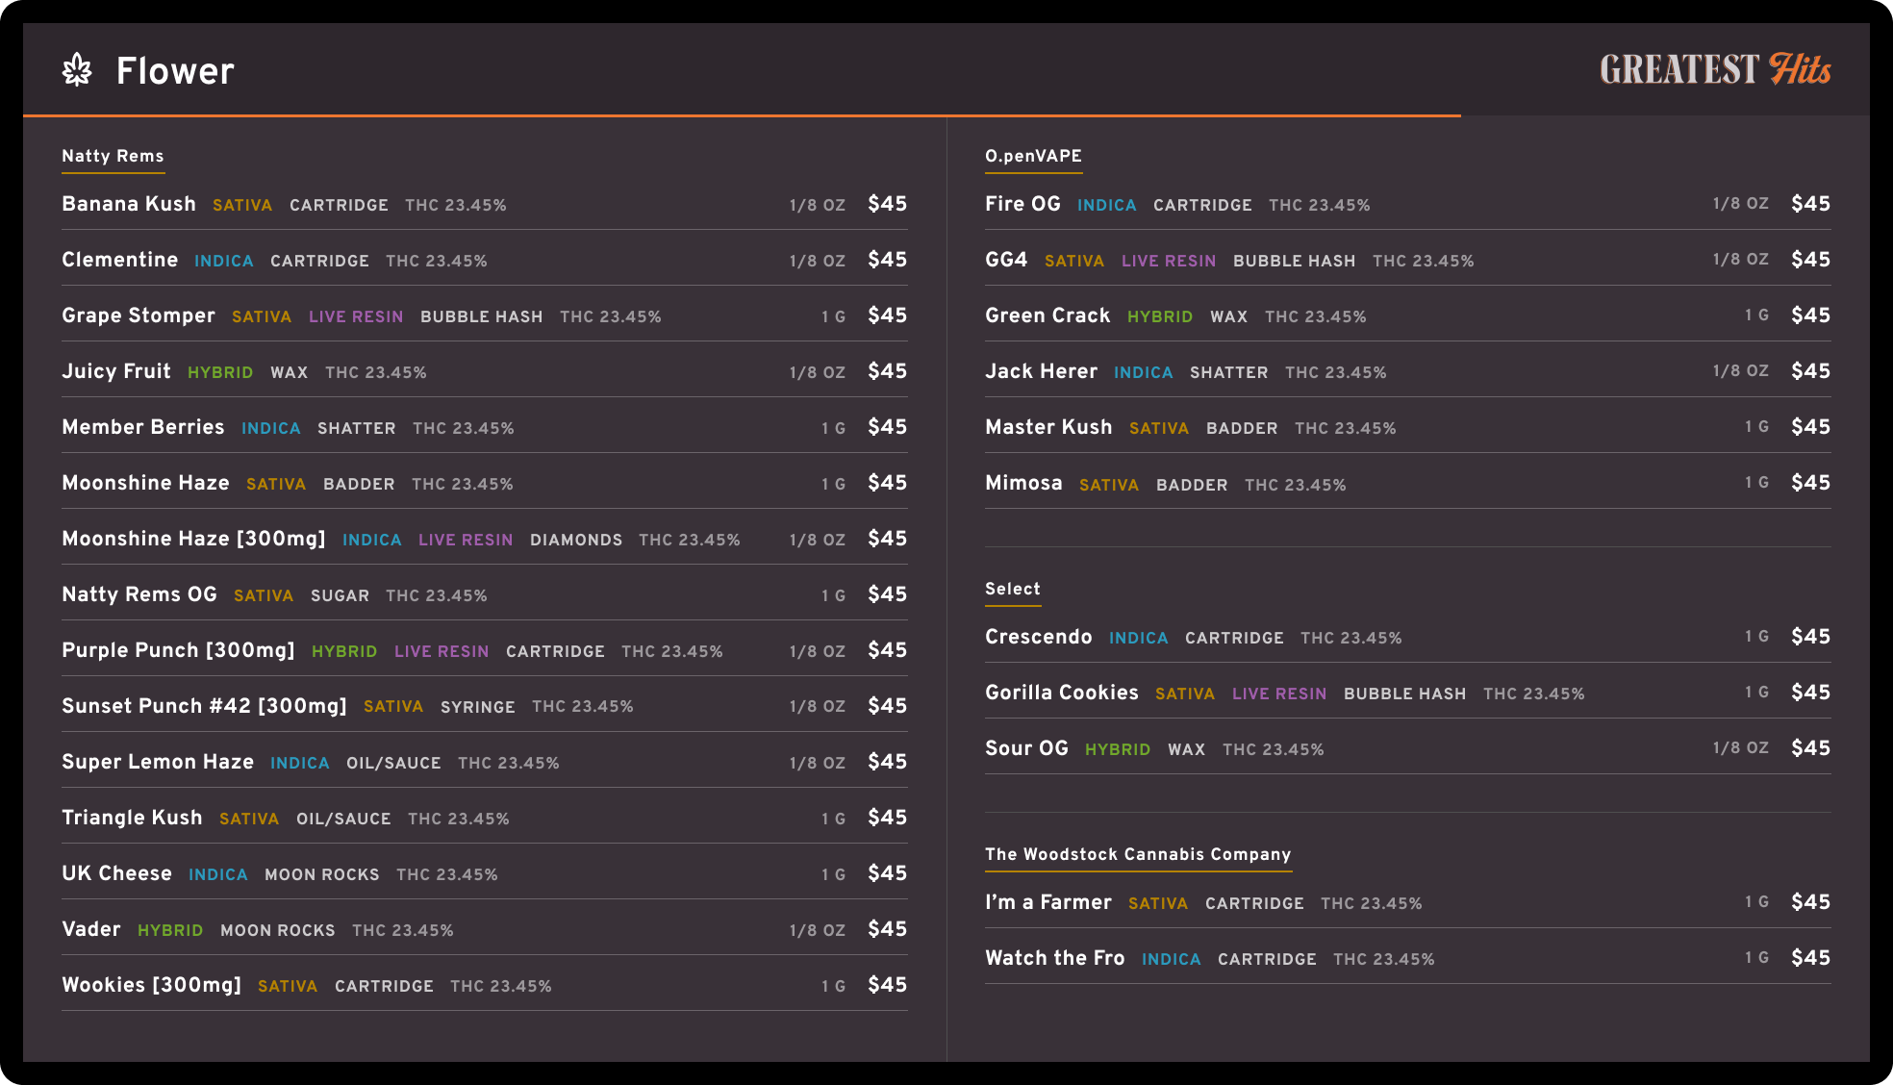Select the BUBBLE HASH label on GG4
Screen dimensions: 1893x1085
(x=1294, y=261)
